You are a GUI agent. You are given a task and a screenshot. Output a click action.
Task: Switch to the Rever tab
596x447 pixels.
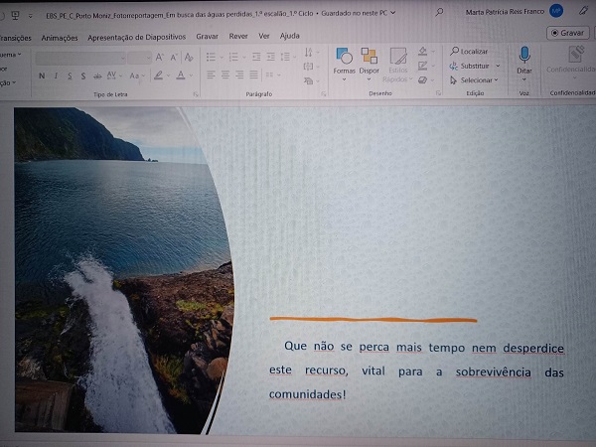[x=238, y=36]
